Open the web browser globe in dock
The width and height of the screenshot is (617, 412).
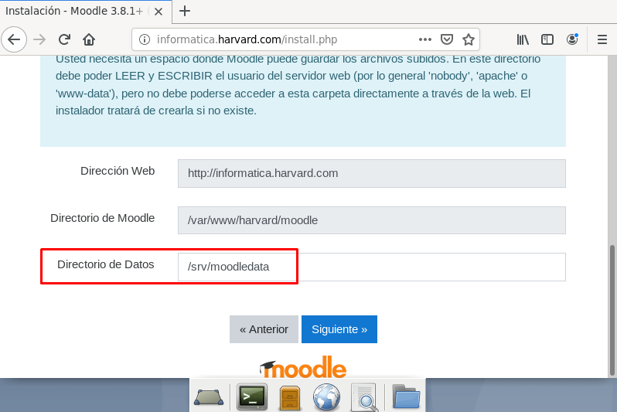tap(326, 397)
